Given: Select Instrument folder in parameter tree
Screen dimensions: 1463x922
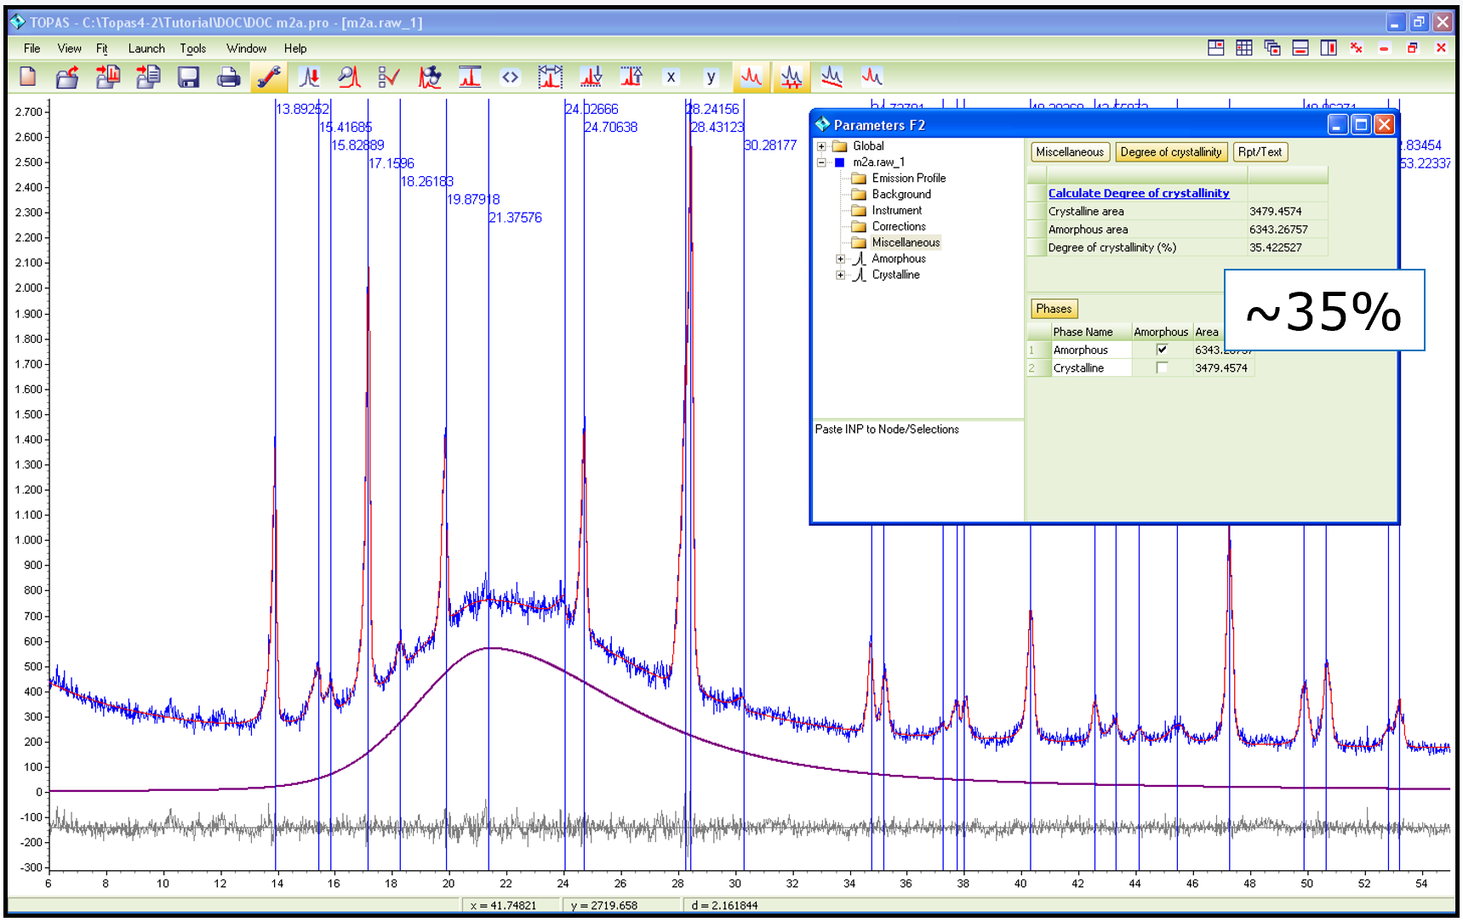Looking at the screenshot, I should 897,211.
